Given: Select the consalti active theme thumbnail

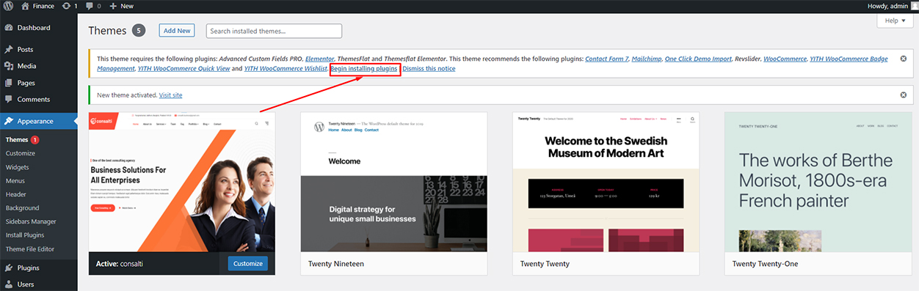Looking at the screenshot, I should [x=182, y=182].
